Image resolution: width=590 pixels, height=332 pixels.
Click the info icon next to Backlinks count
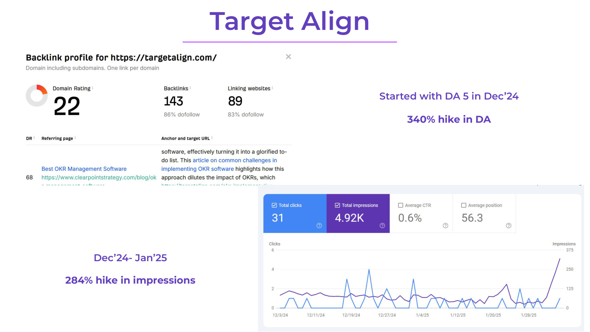[190, 88]
